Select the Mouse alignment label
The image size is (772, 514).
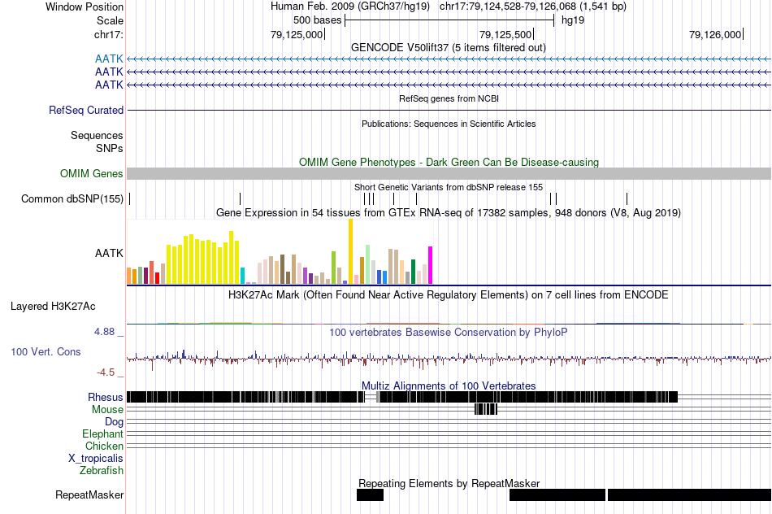(107, 410)
